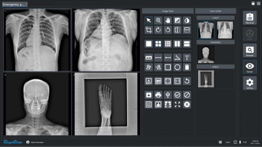This screenshot has width=262, height=147.
Task: Select the ANKLE foot thumbnail
Action: click(x=206, y=79)
